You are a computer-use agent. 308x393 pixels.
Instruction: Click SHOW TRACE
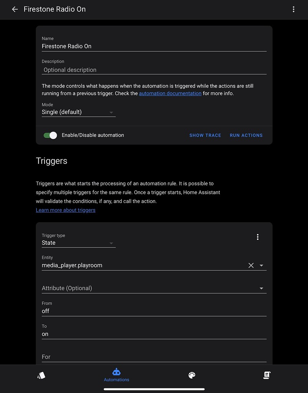pyautogui.click(x=205, y=135)
